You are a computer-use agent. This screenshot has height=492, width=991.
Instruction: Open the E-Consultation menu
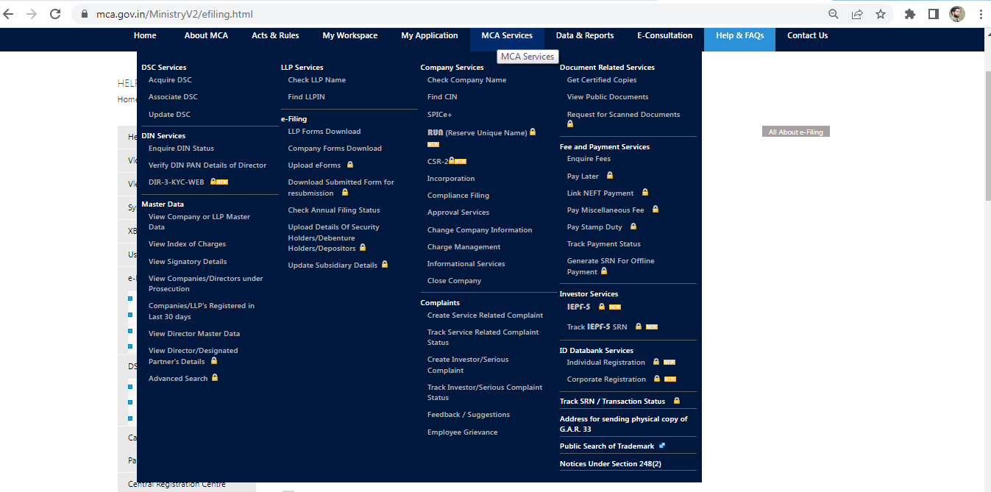pyautogui.click(x=665, y=35)
